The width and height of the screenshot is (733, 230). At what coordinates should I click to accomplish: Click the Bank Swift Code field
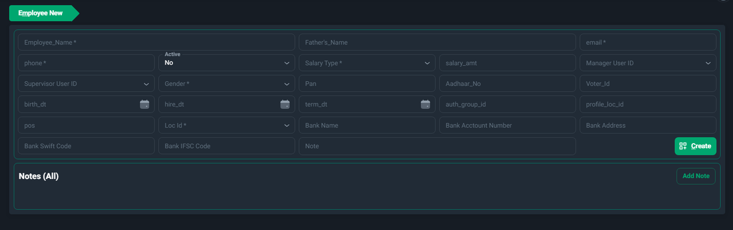(x=86, y=146)
